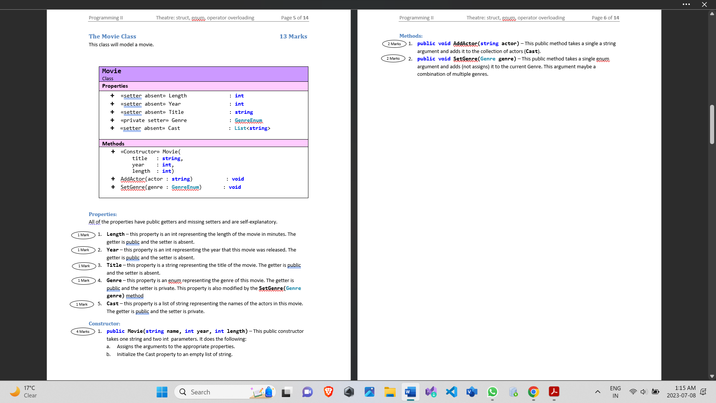The width and height of the screenshot is (716, 403).
Task: Open the volume control in the system tray
Action: (x=643, y=392)
